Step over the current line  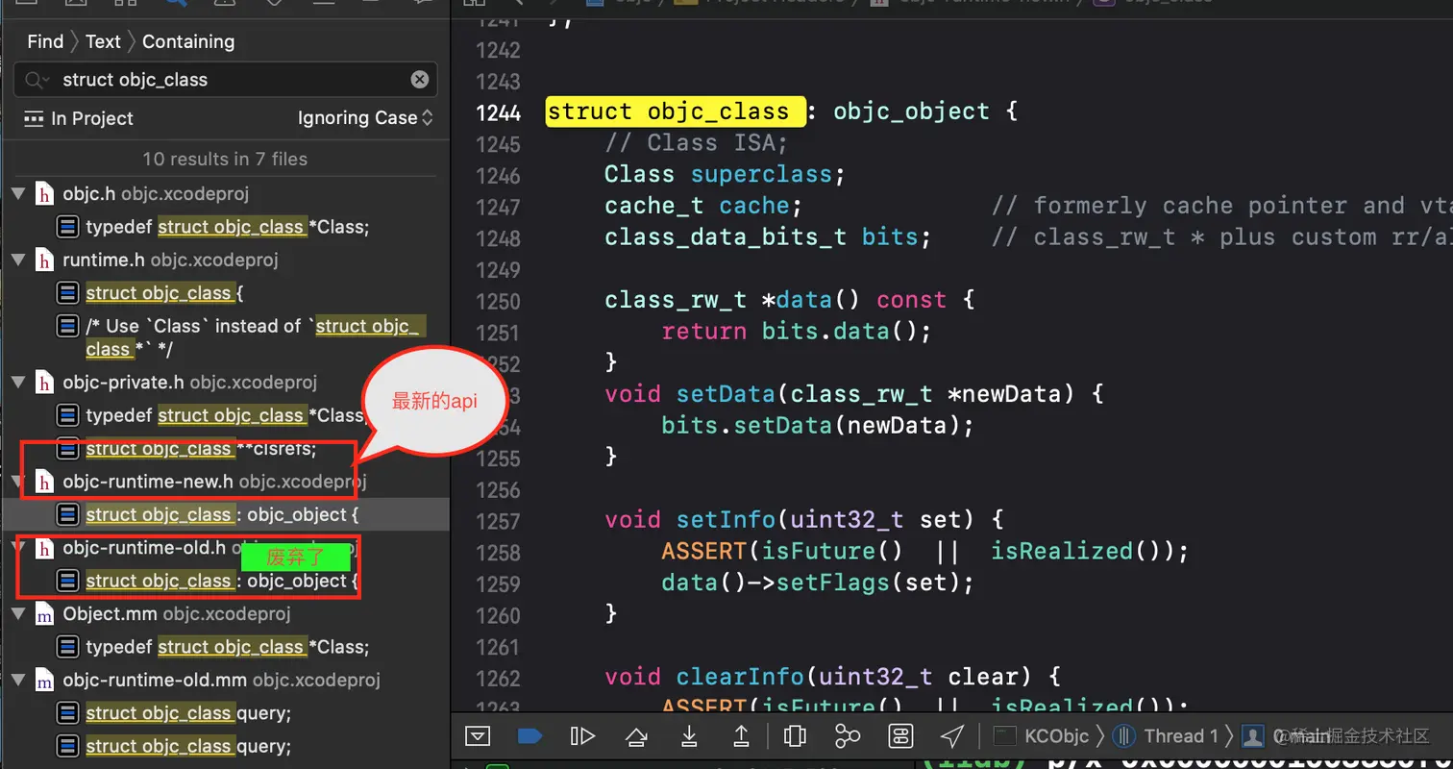(x=635, y=736)
